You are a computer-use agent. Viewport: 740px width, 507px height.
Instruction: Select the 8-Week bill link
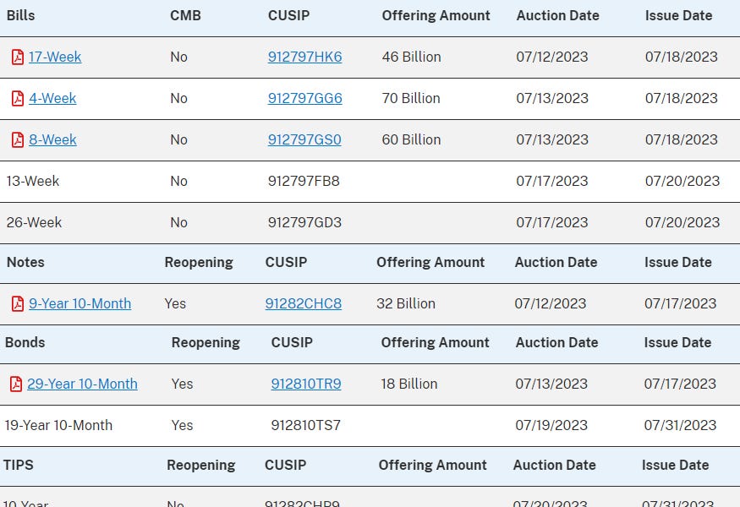[52, 139]
